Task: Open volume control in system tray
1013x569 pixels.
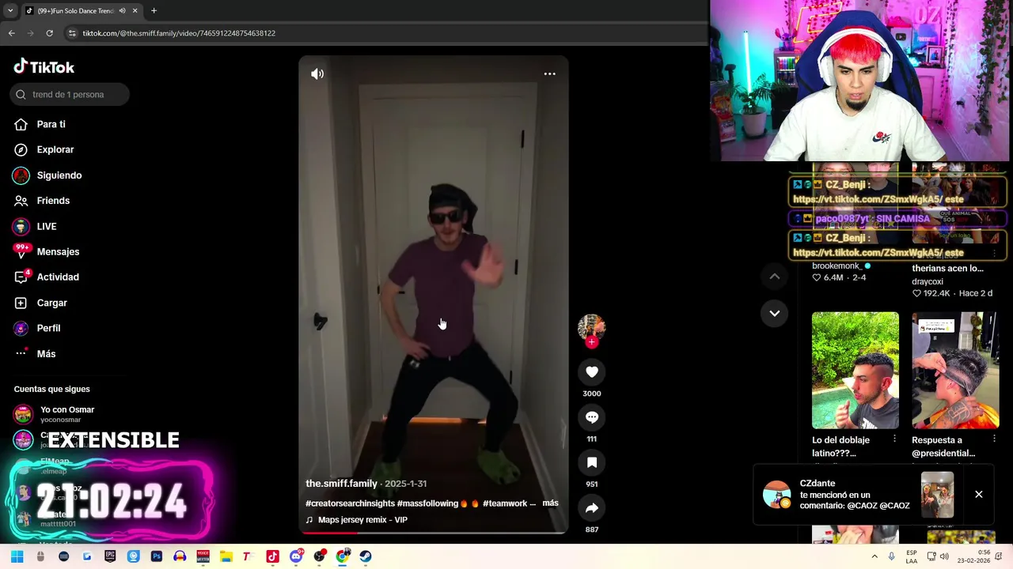Action: pos(944,556)
